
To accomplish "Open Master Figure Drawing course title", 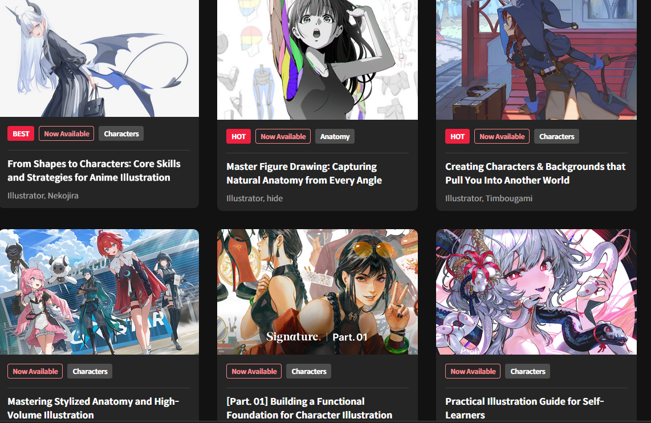I will (304, 173).
